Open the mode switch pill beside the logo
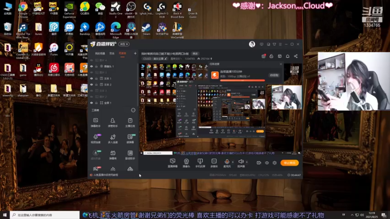This screenshot has height=219, width=390. (x=124, y=44)
